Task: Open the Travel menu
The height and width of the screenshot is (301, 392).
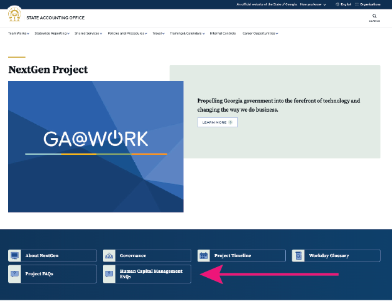Action: coord(159,33)
